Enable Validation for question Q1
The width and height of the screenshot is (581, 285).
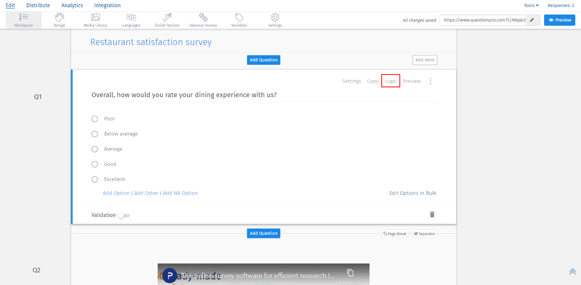pyautogui.click(x=124, y=215)
